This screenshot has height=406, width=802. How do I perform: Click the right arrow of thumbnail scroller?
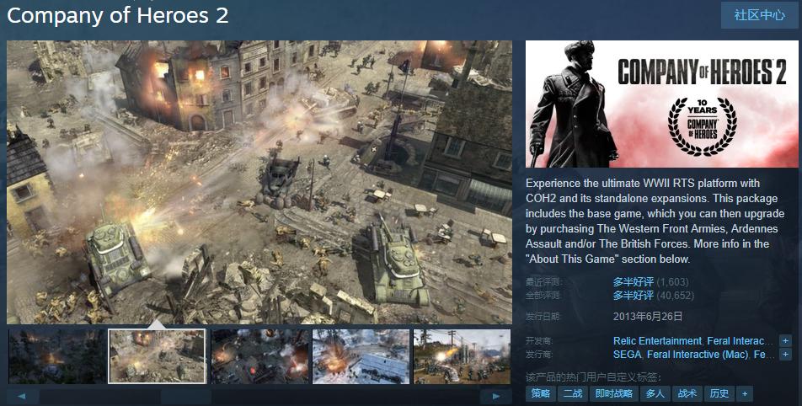coord(495,396)
